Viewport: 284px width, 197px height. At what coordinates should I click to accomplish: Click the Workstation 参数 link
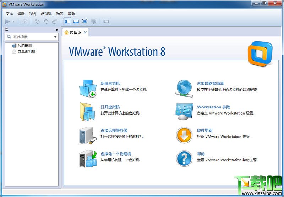pos(214,107)
